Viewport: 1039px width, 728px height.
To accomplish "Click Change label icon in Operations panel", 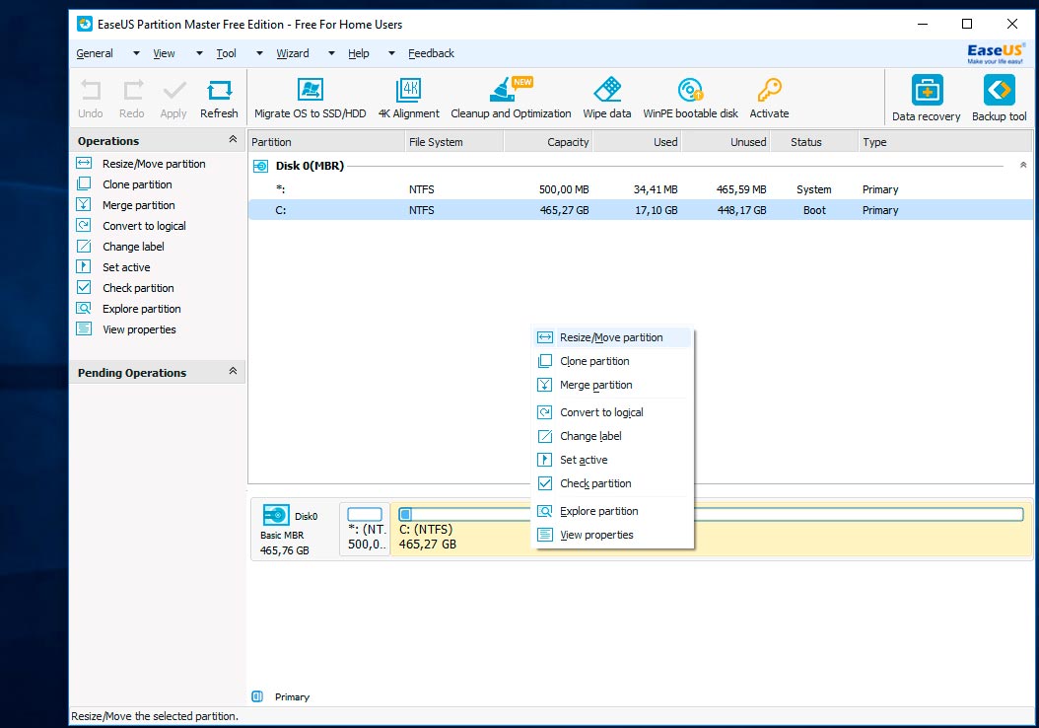I will point(84,246).
